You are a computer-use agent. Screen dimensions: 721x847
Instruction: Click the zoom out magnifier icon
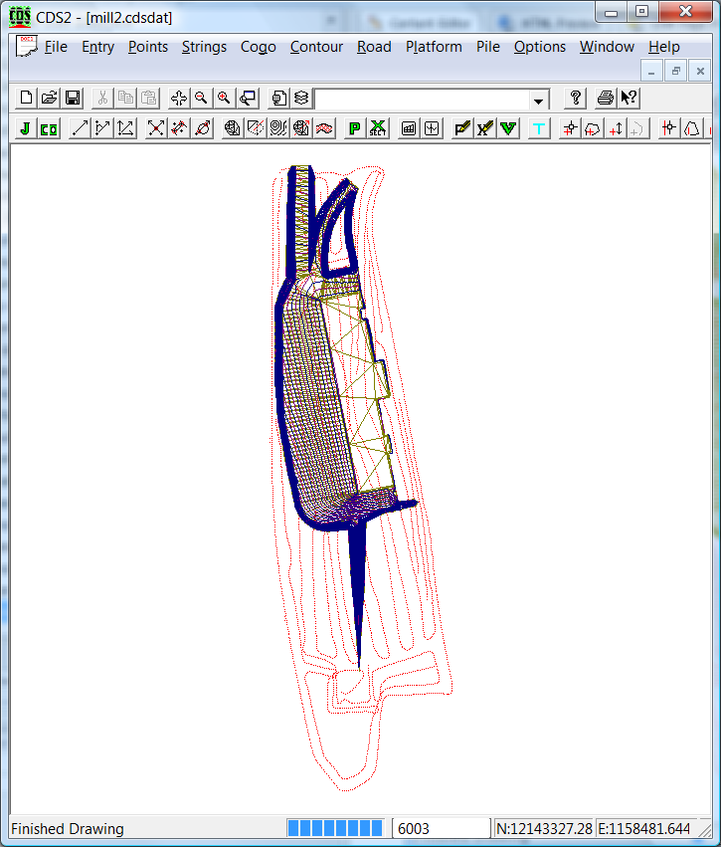coord(201,98)
